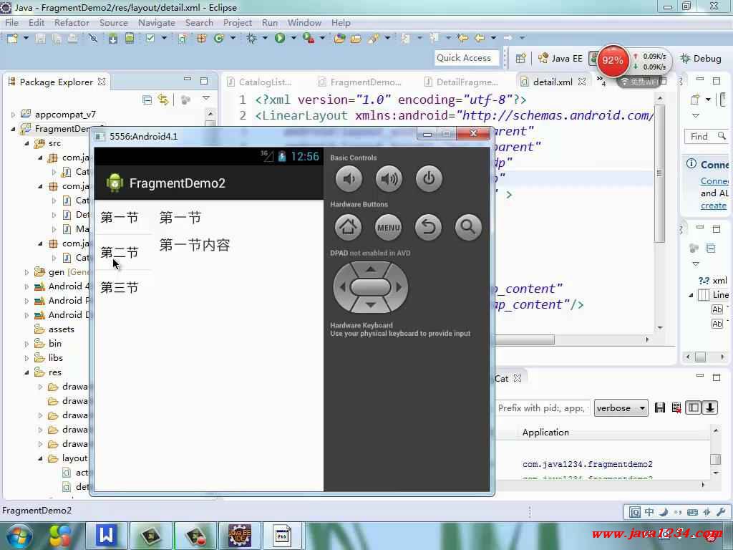Tap the emulator MENU hardware button
Screen dimensions: 733x550
click(x=389, y=227)
